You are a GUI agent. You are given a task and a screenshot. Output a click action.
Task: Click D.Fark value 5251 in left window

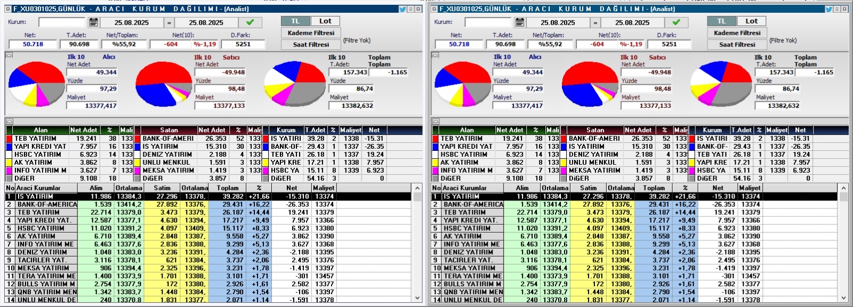(243, 44)
